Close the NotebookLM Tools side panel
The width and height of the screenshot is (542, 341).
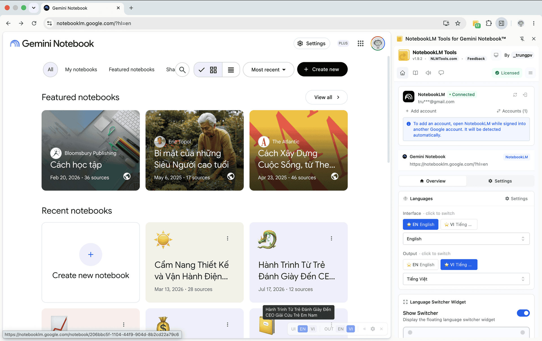tap(534, 39)
